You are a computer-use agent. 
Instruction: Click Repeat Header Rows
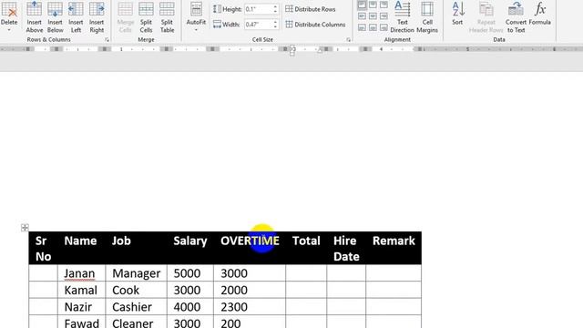[486, 17]
